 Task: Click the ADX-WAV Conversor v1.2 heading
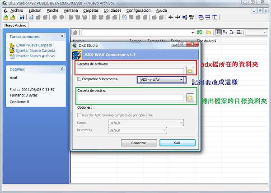tap(110, 55)
